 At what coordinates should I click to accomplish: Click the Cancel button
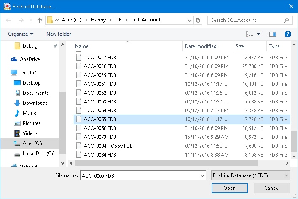click(x=272, y=188)
